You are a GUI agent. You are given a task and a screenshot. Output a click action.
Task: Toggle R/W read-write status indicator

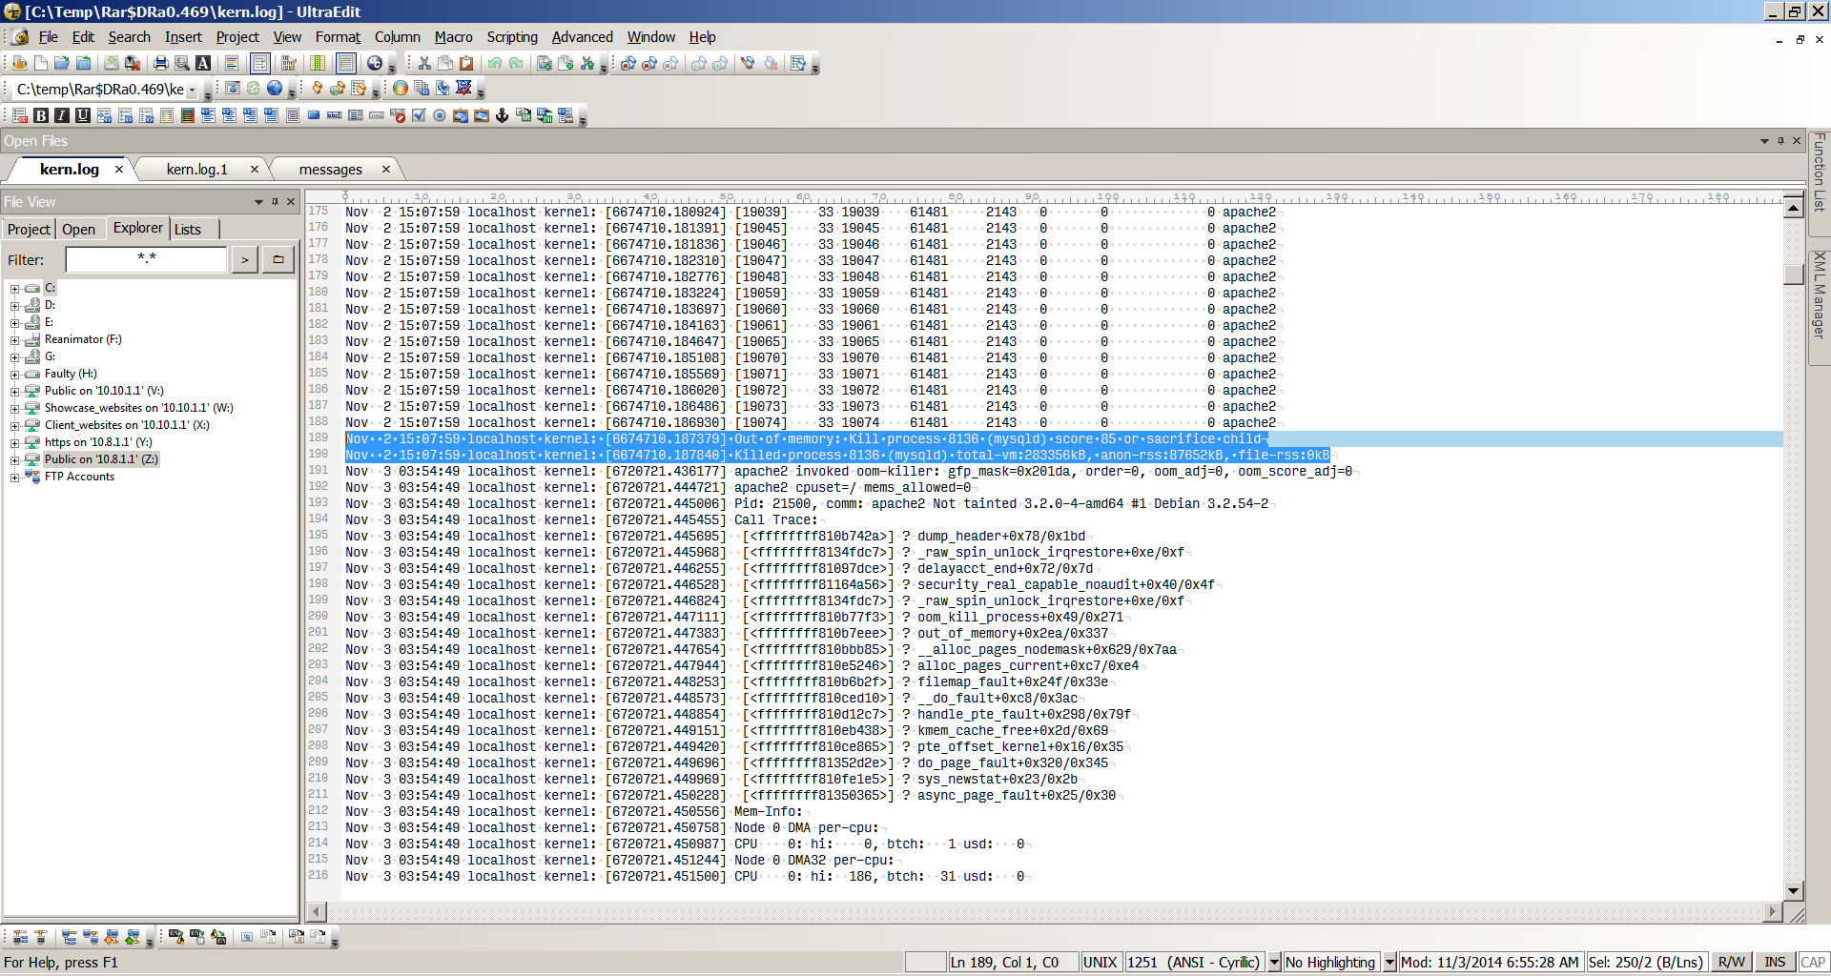click(x=1731, y=962)
